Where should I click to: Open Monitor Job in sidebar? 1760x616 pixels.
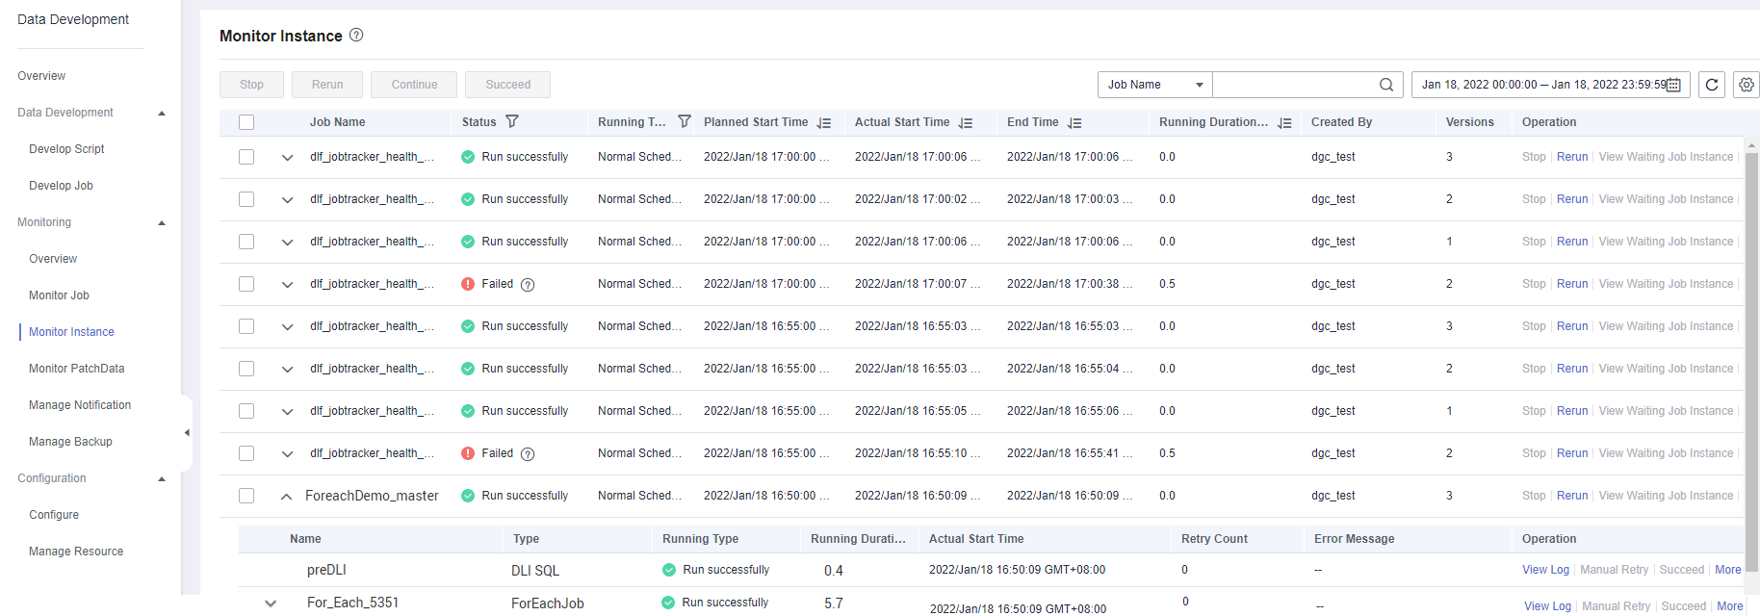click(x=59, y=295)
